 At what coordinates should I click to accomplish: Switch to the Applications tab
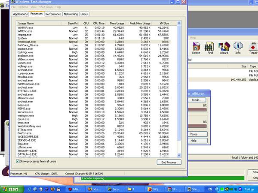[20, 14]
